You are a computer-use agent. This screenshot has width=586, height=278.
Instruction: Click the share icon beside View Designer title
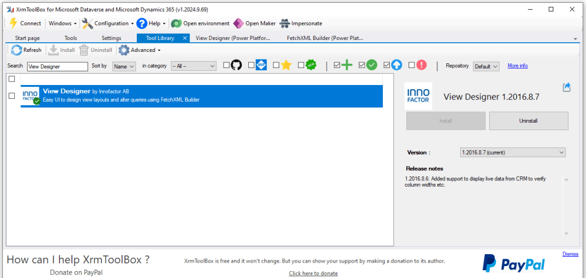click(567, 87)
